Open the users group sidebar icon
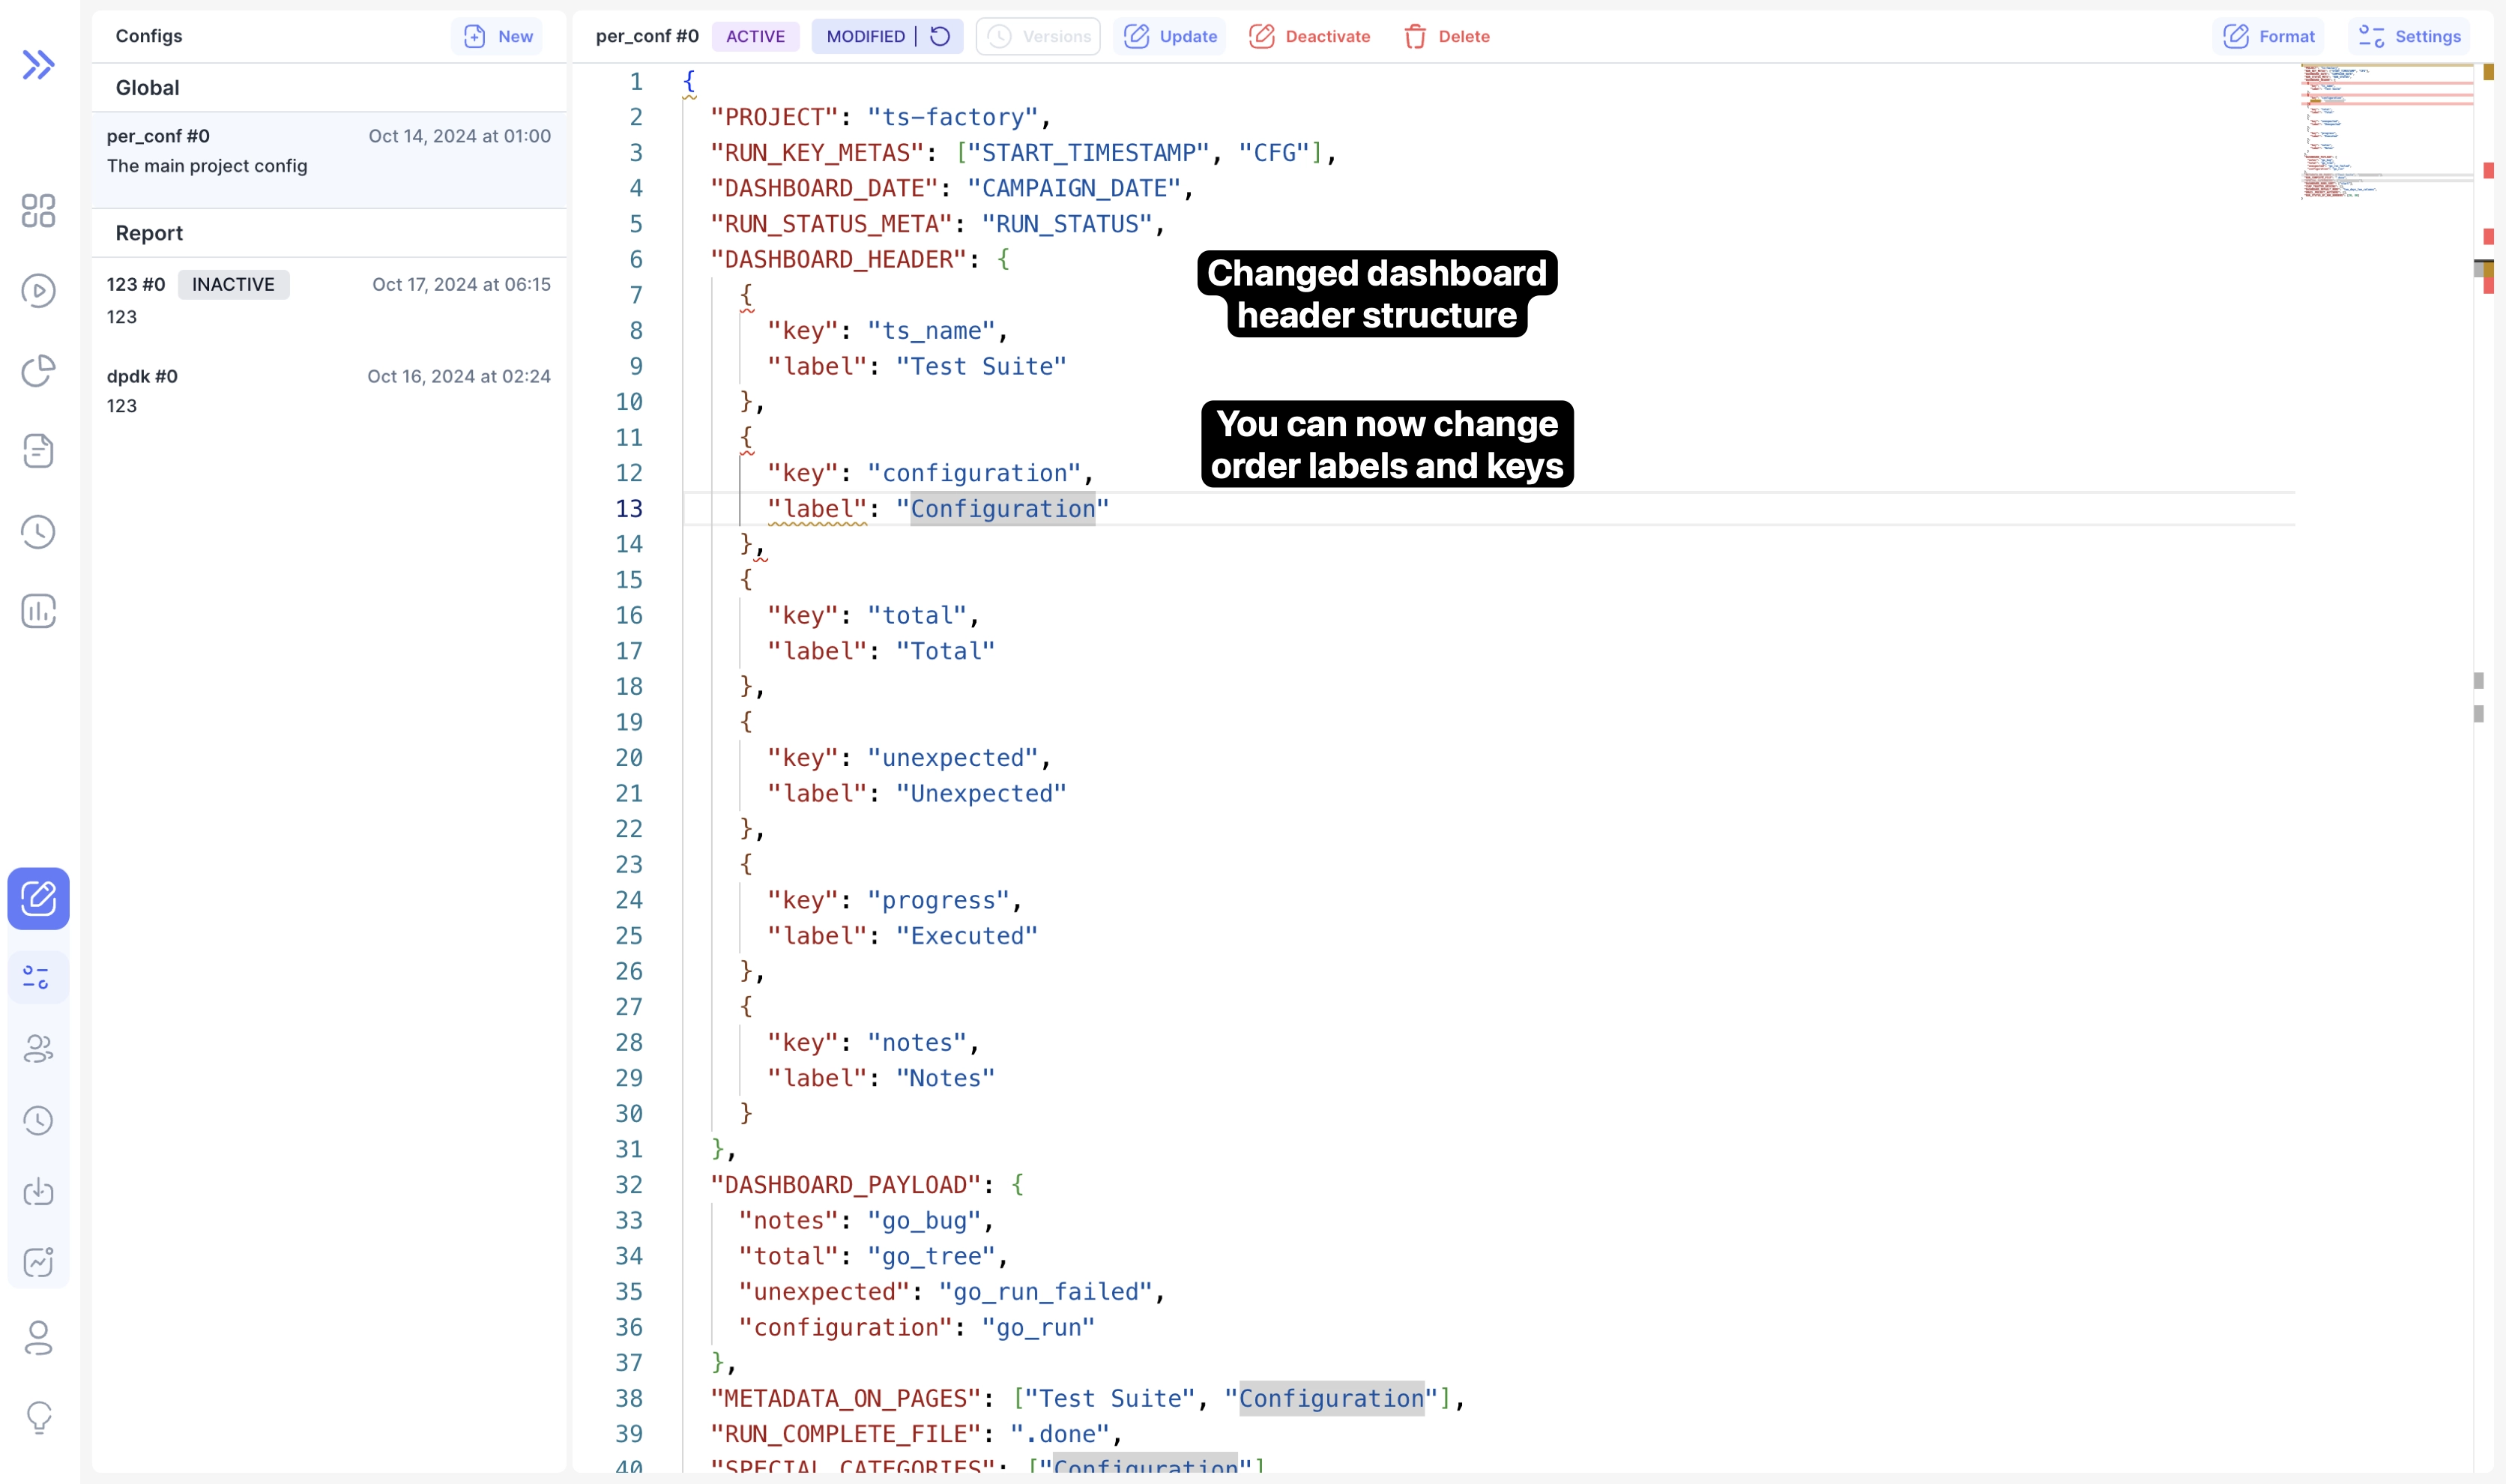Viewport: 2506px width, 1484px height. pyautogui.click(x=39, y=1049)
